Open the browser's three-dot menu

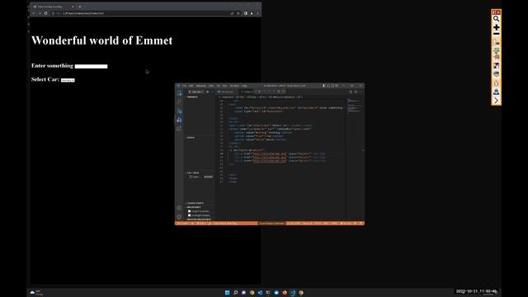click(258, 13)
